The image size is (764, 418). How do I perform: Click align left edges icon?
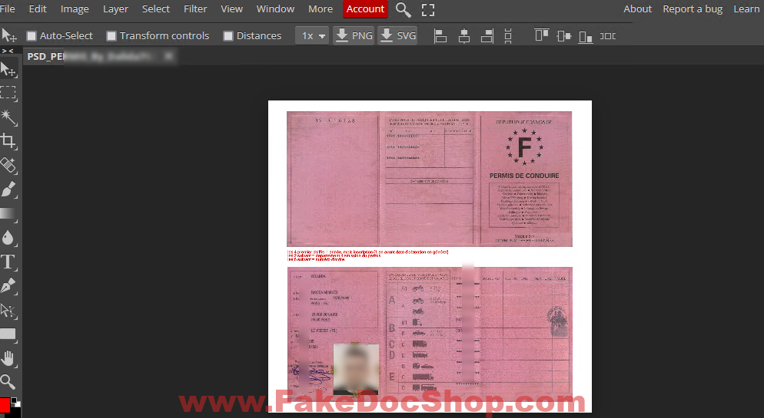click(x=440, y=36)
